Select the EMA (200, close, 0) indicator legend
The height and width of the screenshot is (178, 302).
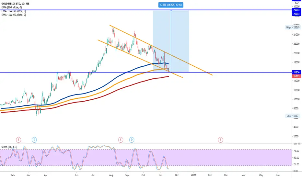click(12, 7)
